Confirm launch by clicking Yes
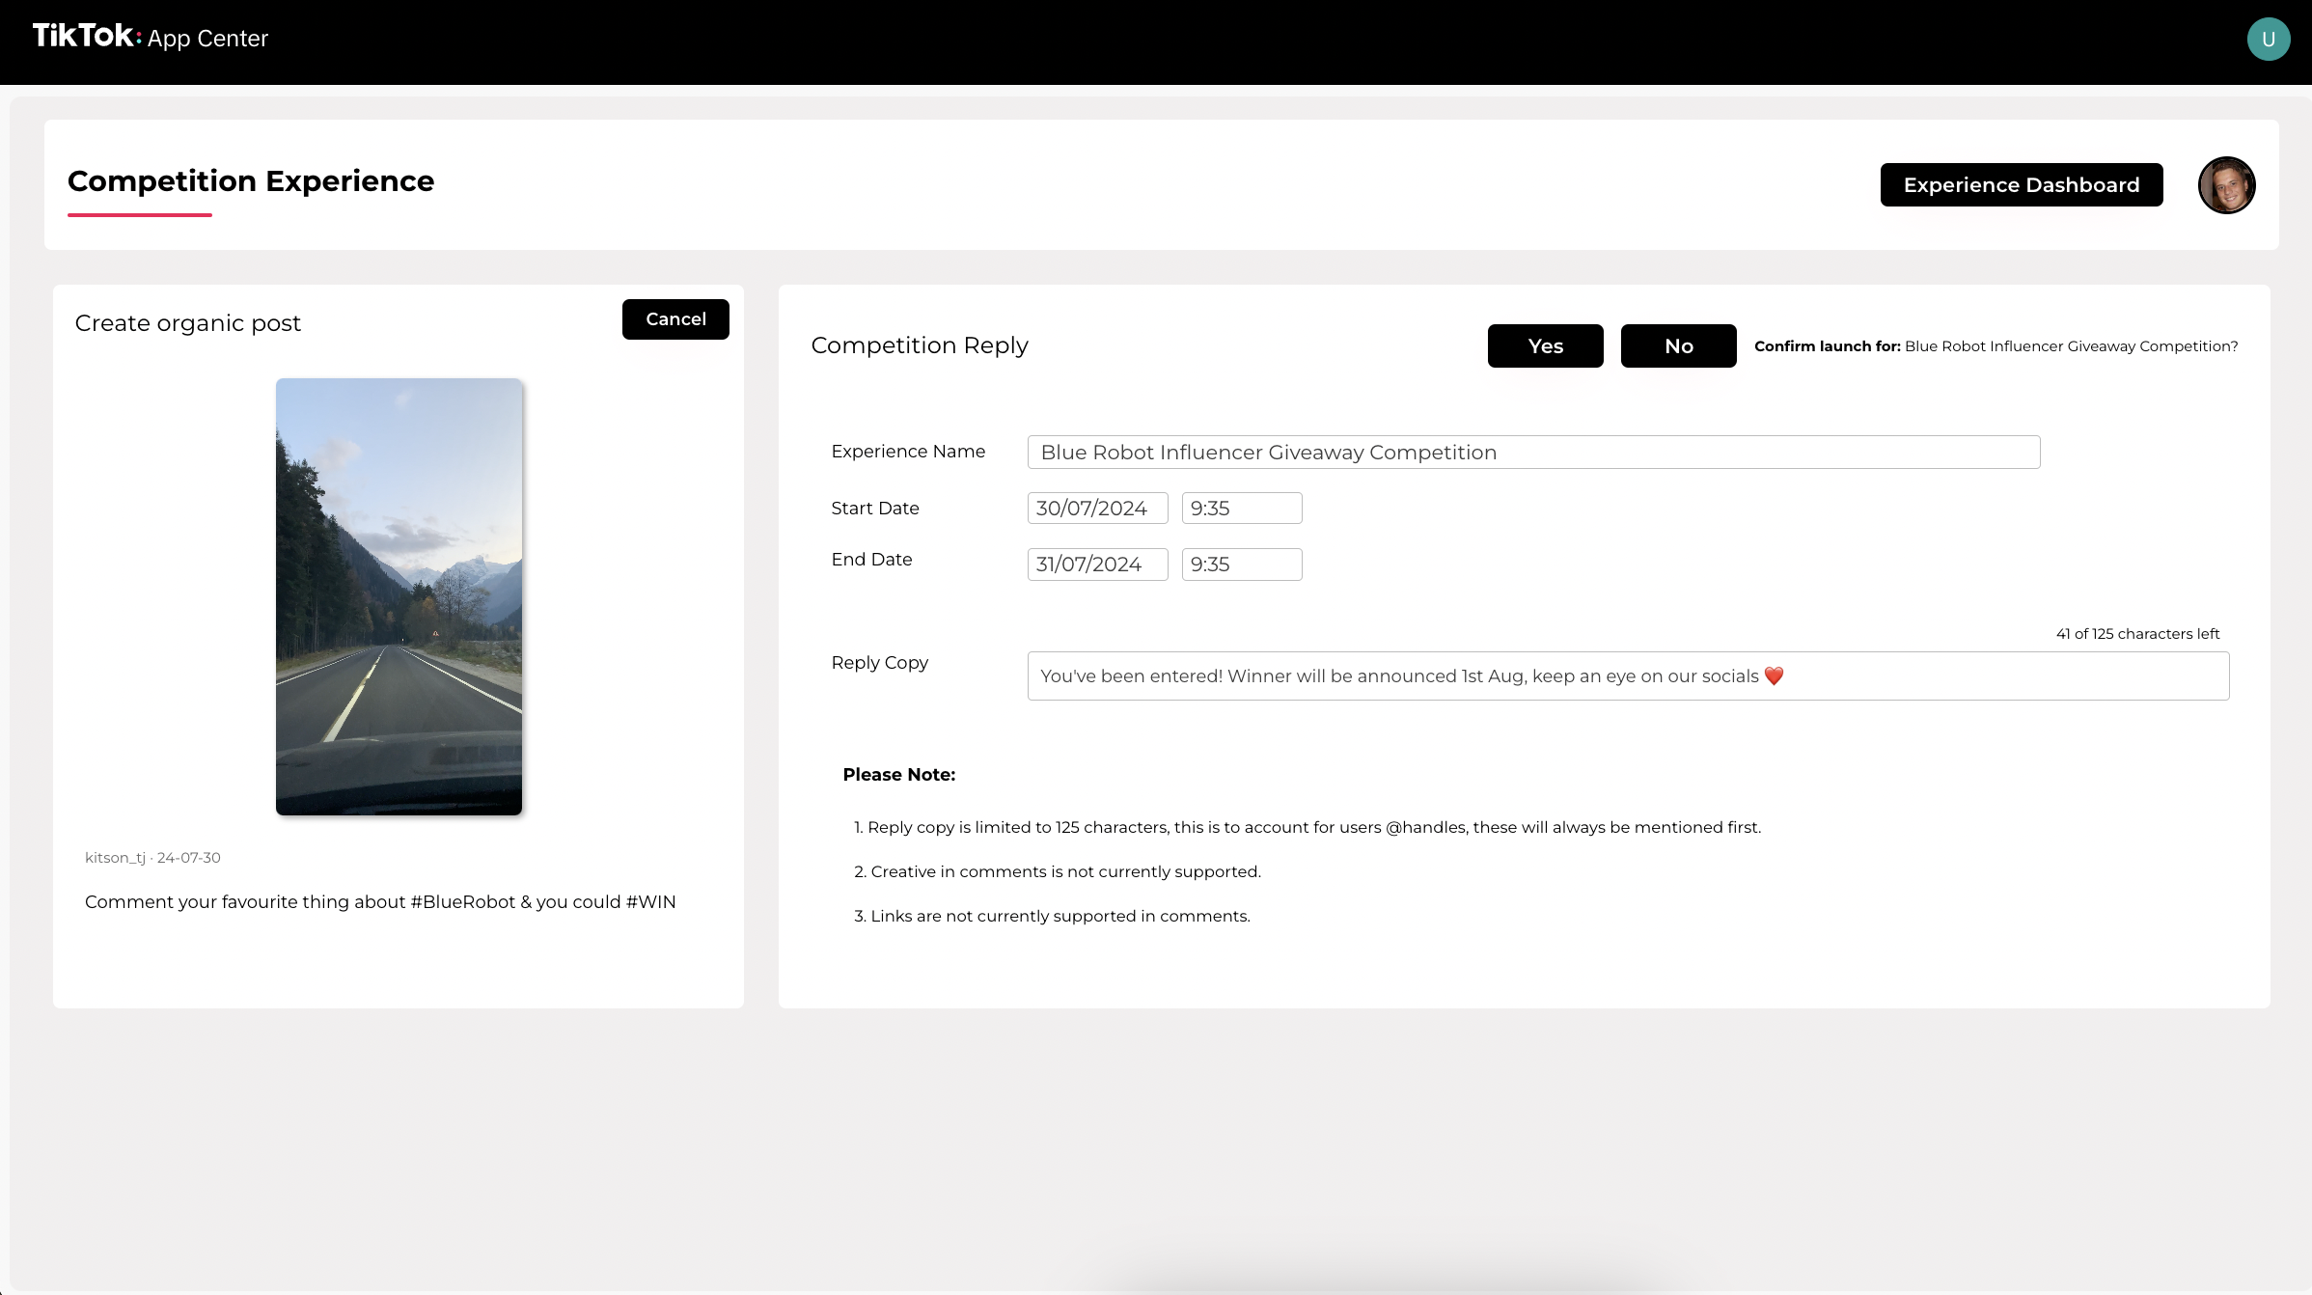Image resolution: width=2312 pixels, height=1295 pixels. (1545, 346)
